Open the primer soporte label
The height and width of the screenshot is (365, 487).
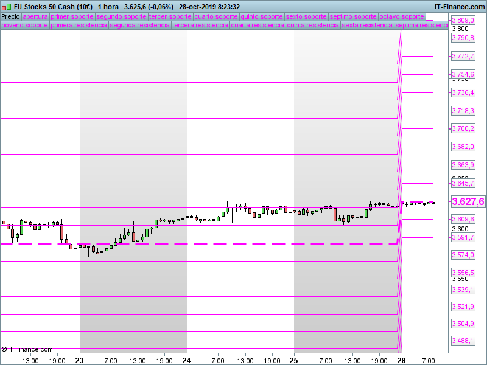pyautogui.click(x=72, y=16)
